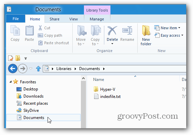This screenshot has height=135, width=193.
Task: Open the Manage tab
Action: (x=97, y=19)
